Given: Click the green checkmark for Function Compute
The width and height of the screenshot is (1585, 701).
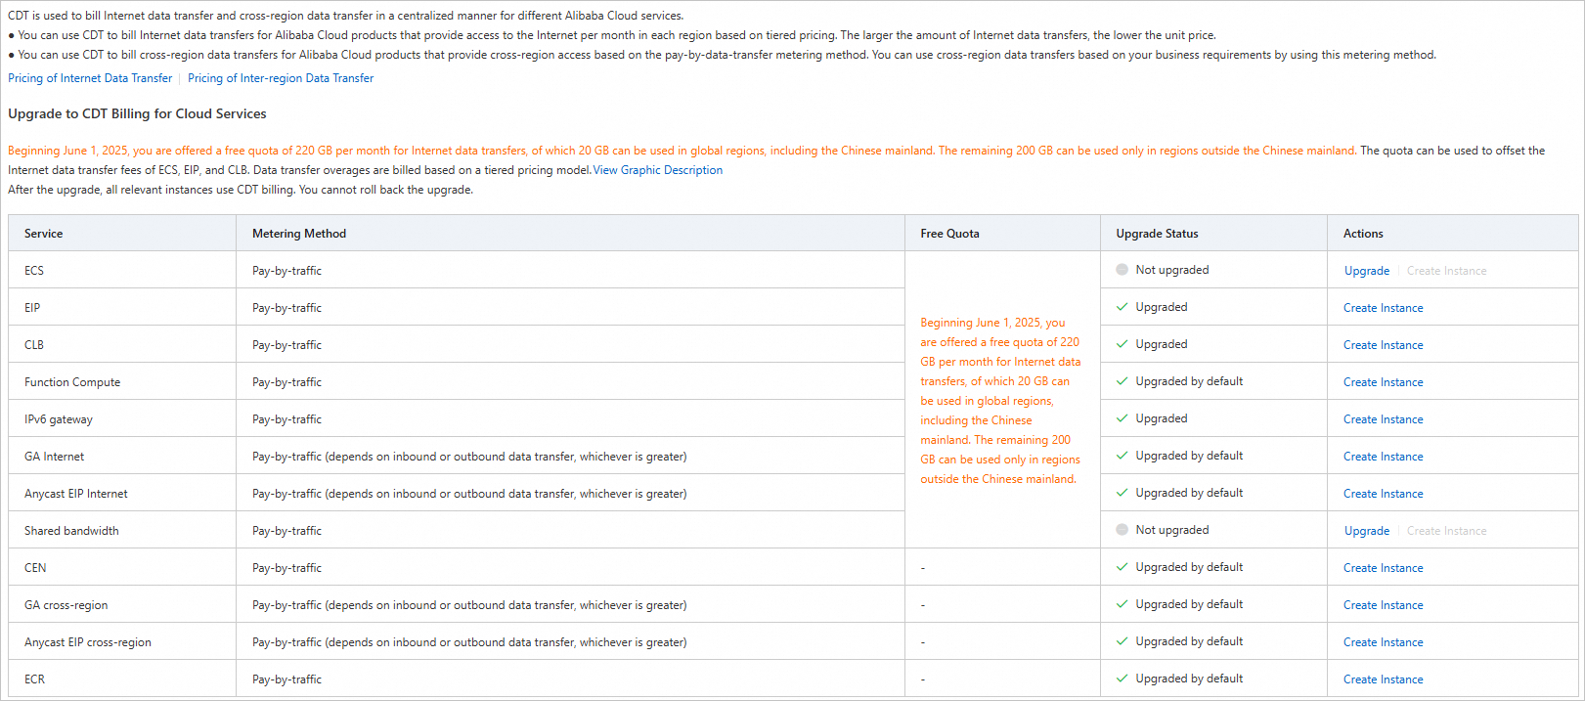Looking at the screenshot, I should (1122, 381).
